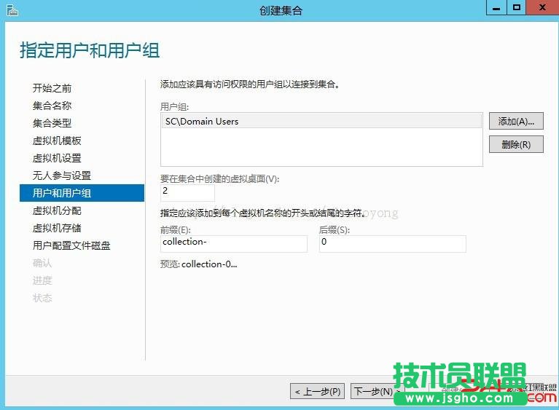Open the 虚拟机存储 step
Screen dimensions: 559x410
[57, 228]
